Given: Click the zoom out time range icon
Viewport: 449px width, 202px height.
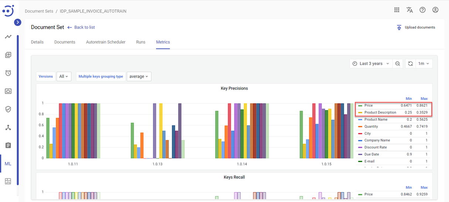Looking at the screenshot, I should point(398,64).
